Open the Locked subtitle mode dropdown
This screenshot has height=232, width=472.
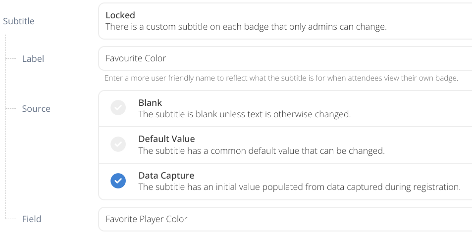285,21
